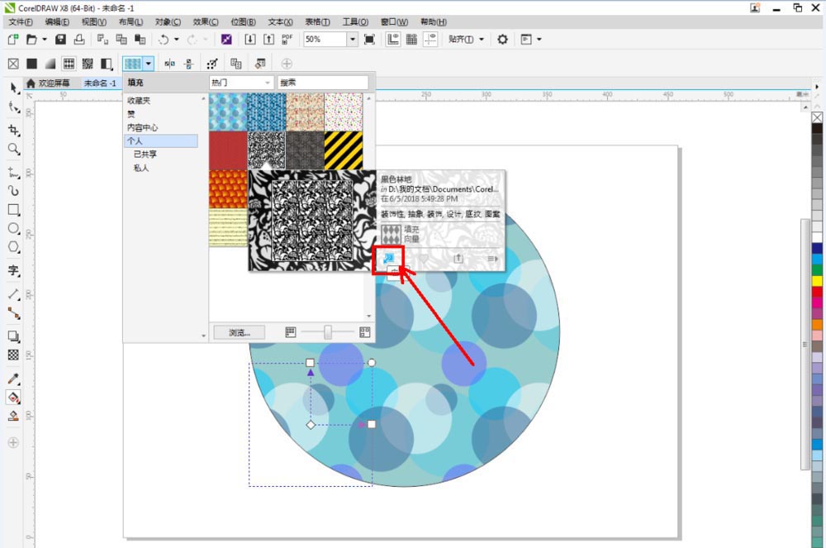Image resolution: width=826 pixels, height=548 pixels.
Task: Click the Edit fill icon
Action: pyautogui.click(x=259, y=64)
